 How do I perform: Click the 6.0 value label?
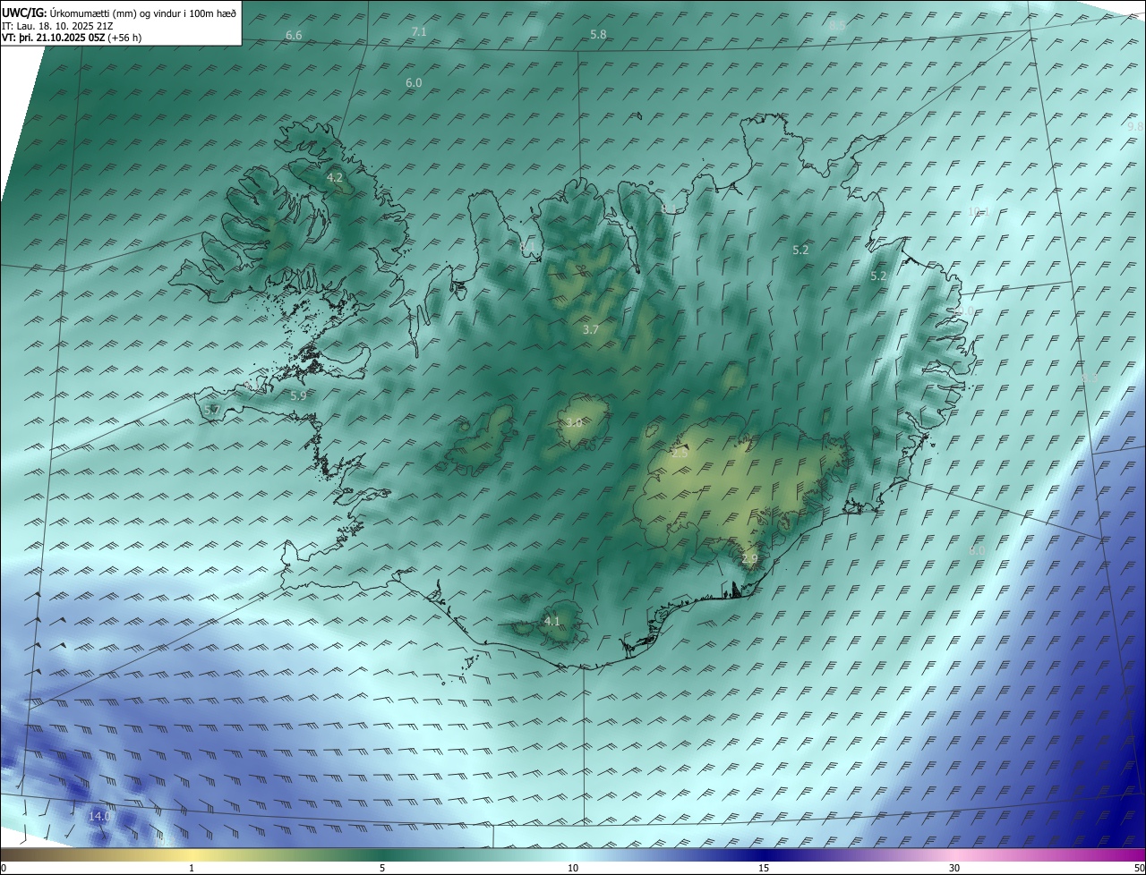(414, 82)
